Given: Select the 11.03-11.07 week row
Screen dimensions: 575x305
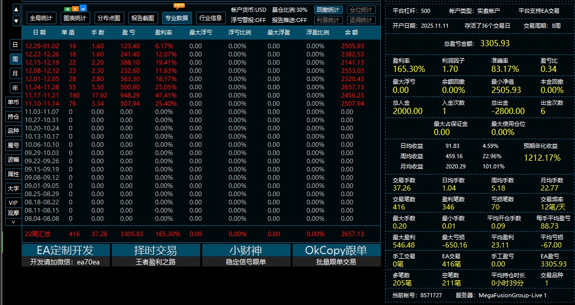Looking at the screenshot, I should pos(201,112).
